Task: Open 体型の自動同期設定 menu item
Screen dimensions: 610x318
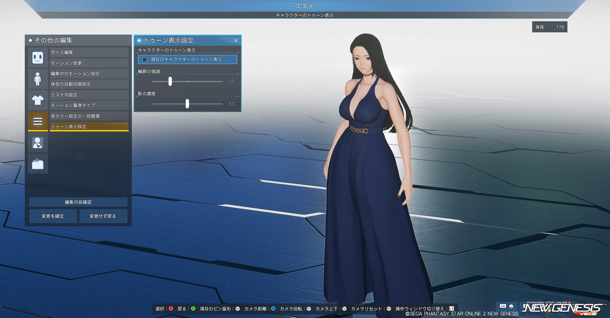Action: coord(89,84)
